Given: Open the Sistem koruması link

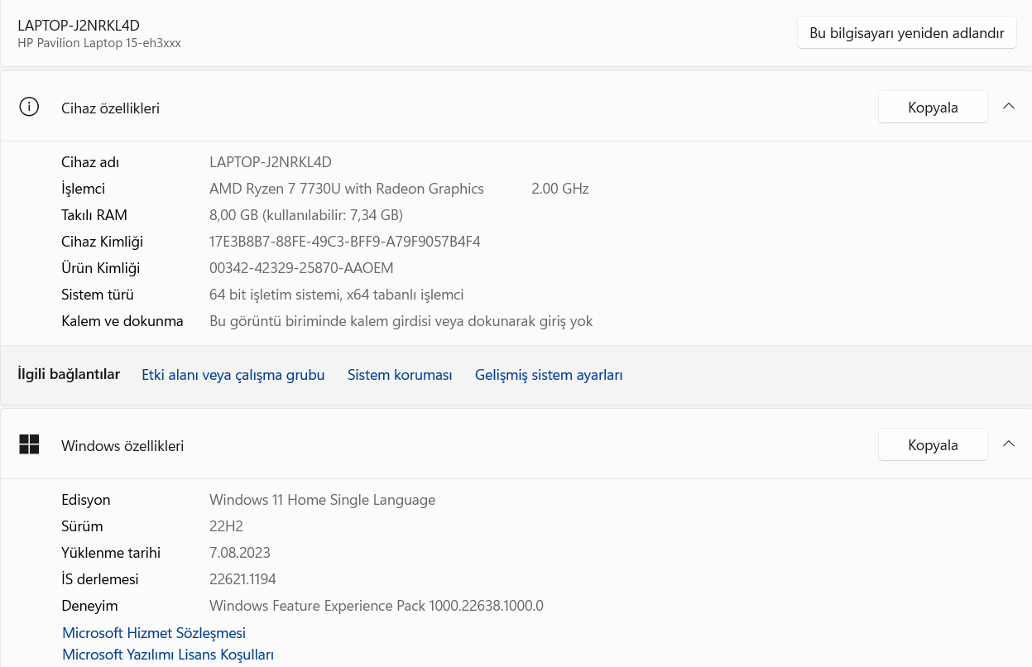Looking at the screenshot, I should point(400,375).
